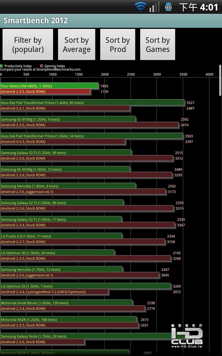Viewport: 222px width, 356px height.
Task: Tap the Sort by Prod button
Action: [x=118, y=44]
